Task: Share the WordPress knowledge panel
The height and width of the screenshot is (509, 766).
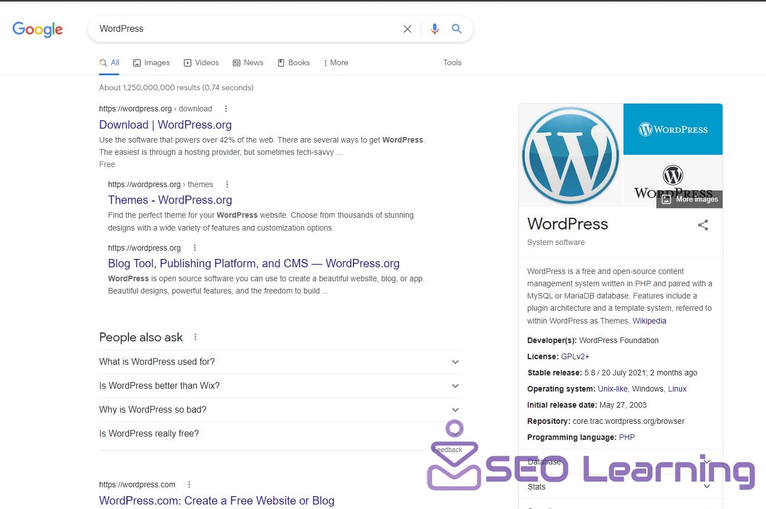Action: point(703,225)
